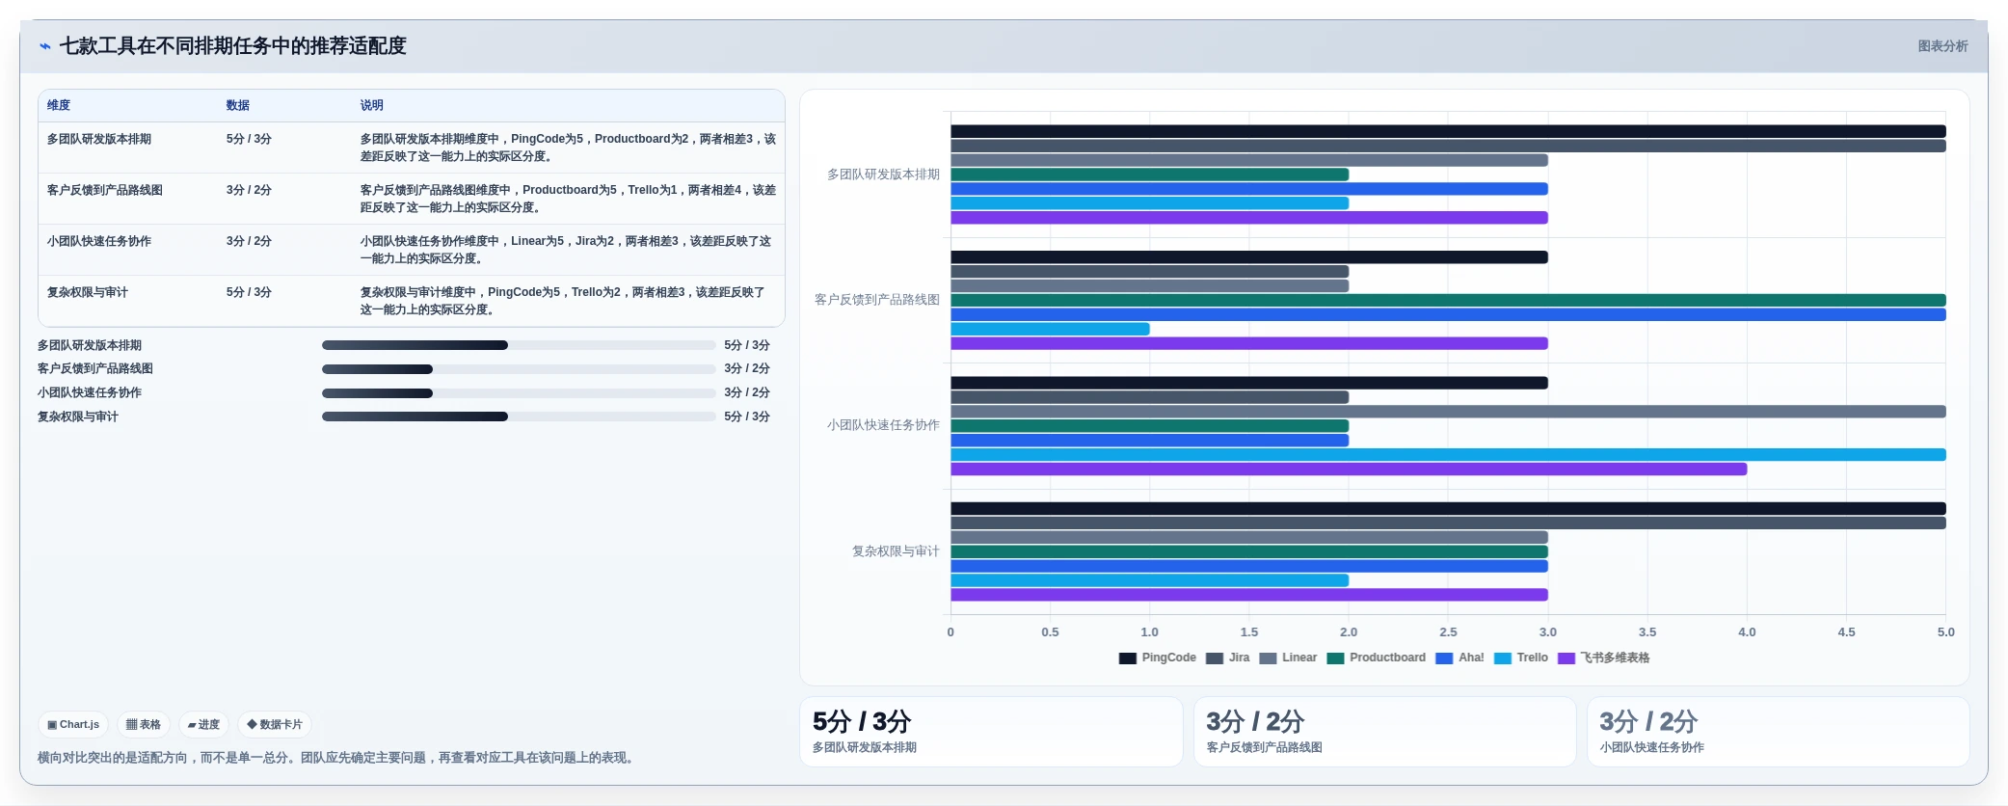Click the 复杂权限与审计 progress bar
The height and width of the screenshot is (806, 2008).
519,416
